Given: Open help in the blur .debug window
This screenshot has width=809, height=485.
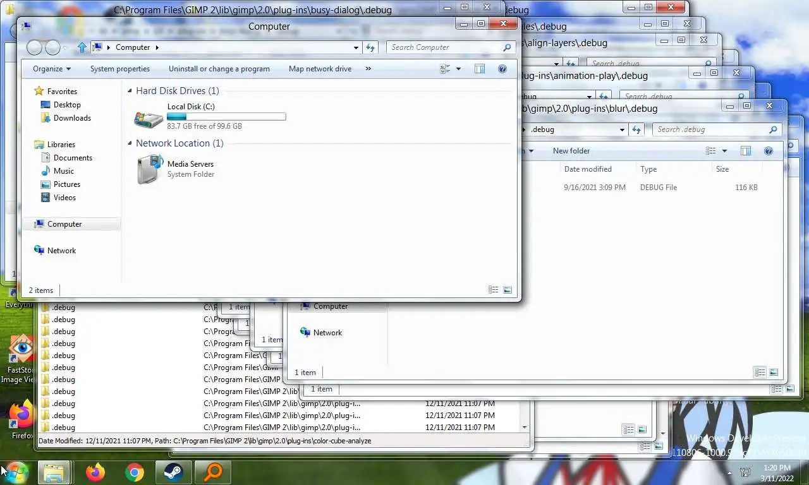Looking at the screenshot, I should (x=769, y=151).
